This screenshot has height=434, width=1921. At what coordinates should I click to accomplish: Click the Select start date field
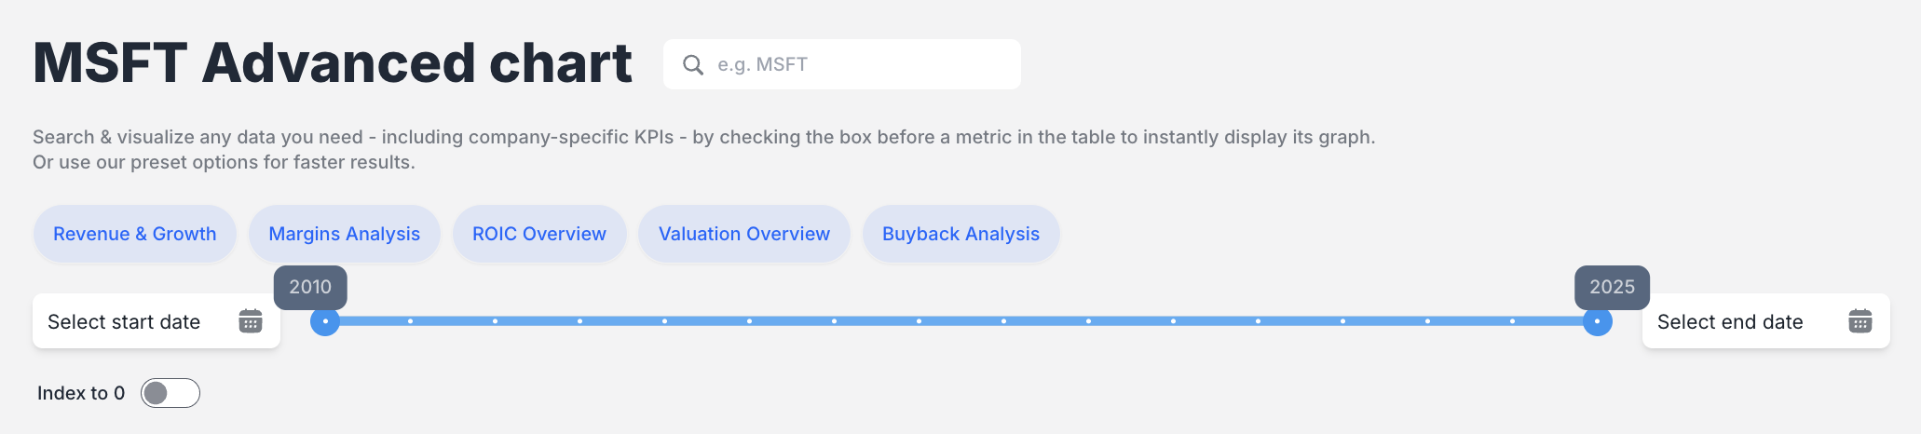pyautogui.click(x=157, y=321)
